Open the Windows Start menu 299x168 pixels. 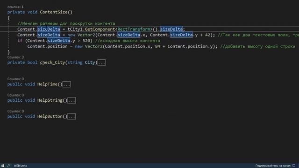3,166
